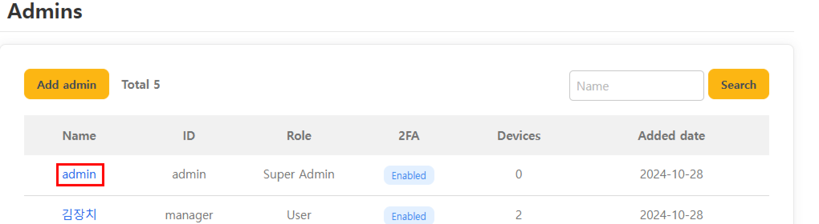Click the device count 2 cell
The width and height of the screenshot is (819, 224).
(x=519, y=215)
